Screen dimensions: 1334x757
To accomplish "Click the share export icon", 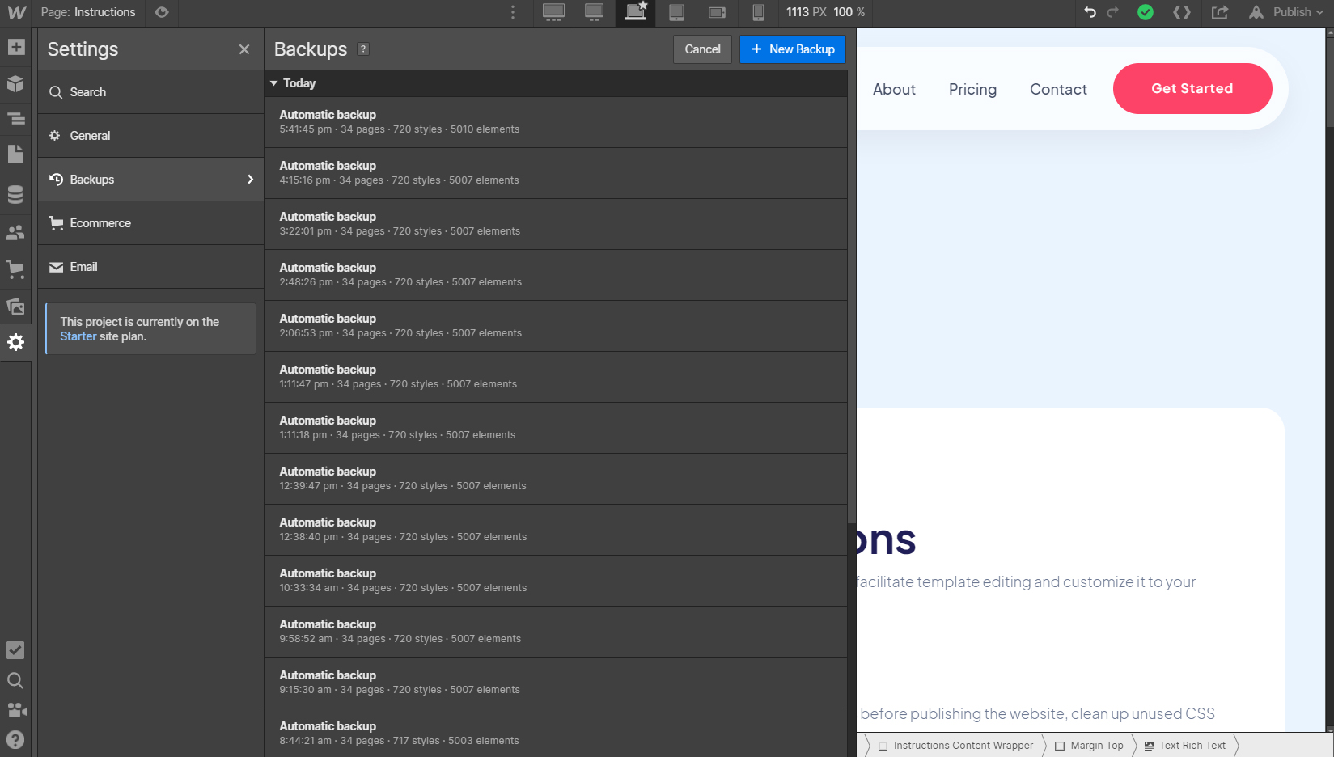I will (1220, 12).
